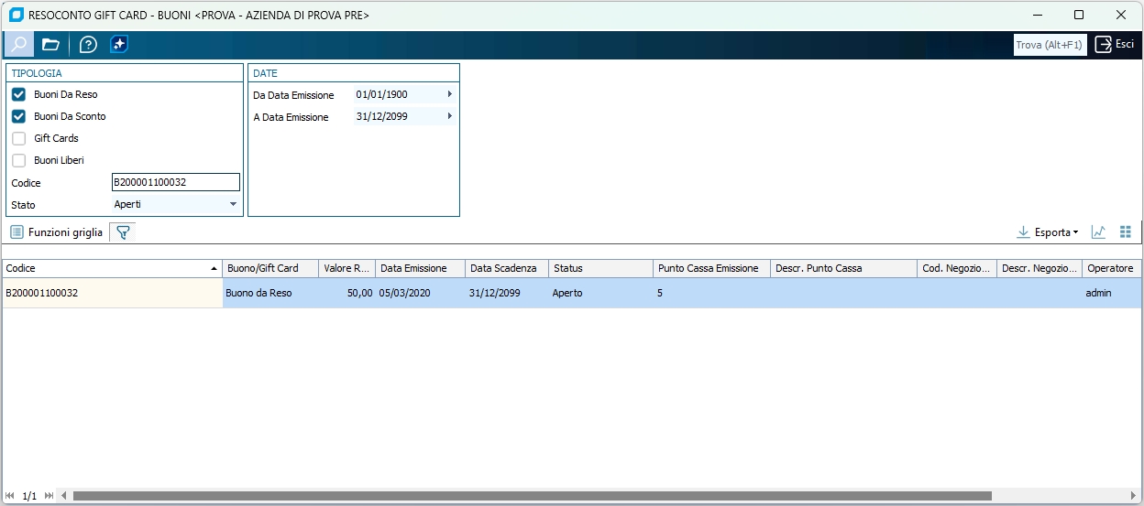The width and height of the screenshot is (1144, 506).
Task: Sort by Valore R... column header
Action: coord(346,268)
